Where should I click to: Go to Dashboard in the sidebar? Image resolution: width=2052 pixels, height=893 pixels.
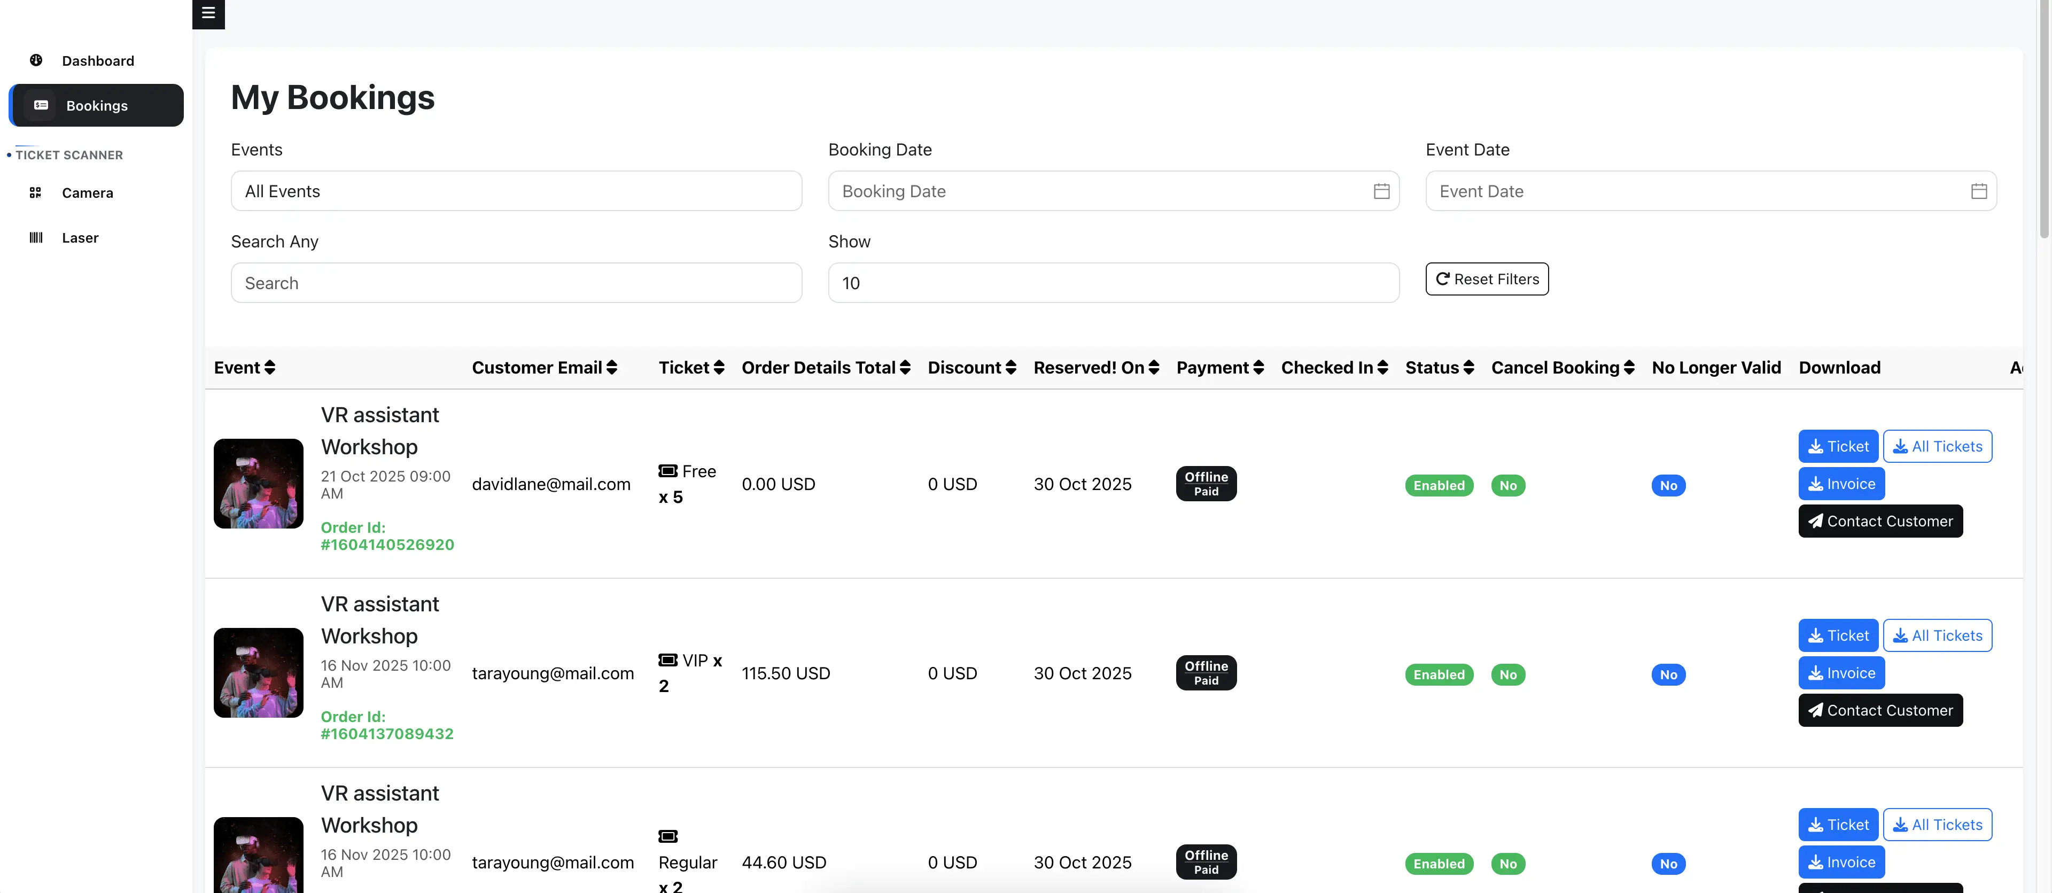click(x=97, y=60)
